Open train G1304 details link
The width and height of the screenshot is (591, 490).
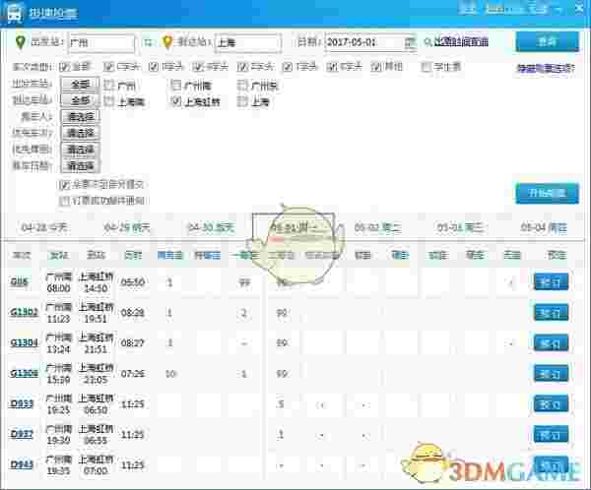[24, 342]
